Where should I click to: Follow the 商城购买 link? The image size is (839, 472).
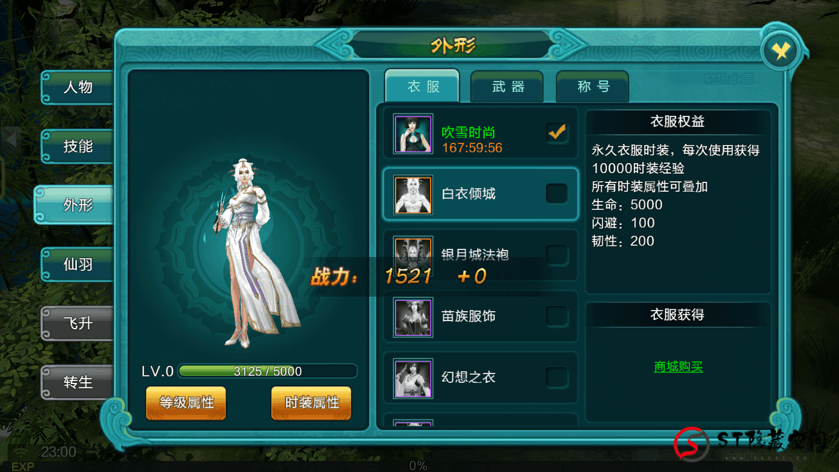[678, 367]
